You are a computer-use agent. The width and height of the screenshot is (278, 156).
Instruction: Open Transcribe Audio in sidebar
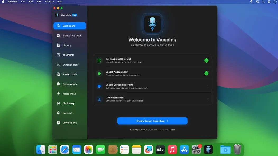tap(69, 36)
